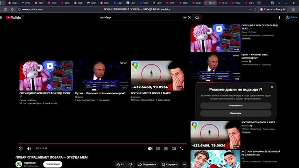Turn on subtitles in the player controls

[158, 148]
